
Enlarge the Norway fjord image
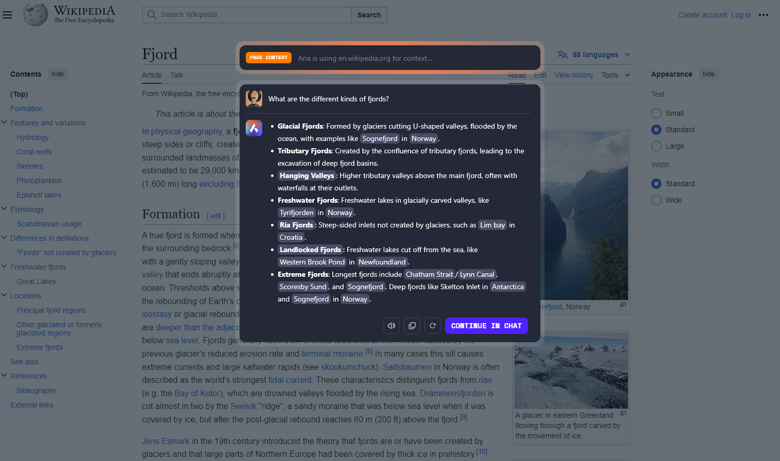623,305
